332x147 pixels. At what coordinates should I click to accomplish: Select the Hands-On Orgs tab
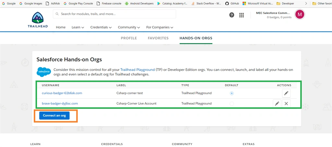tap(196, 38)
